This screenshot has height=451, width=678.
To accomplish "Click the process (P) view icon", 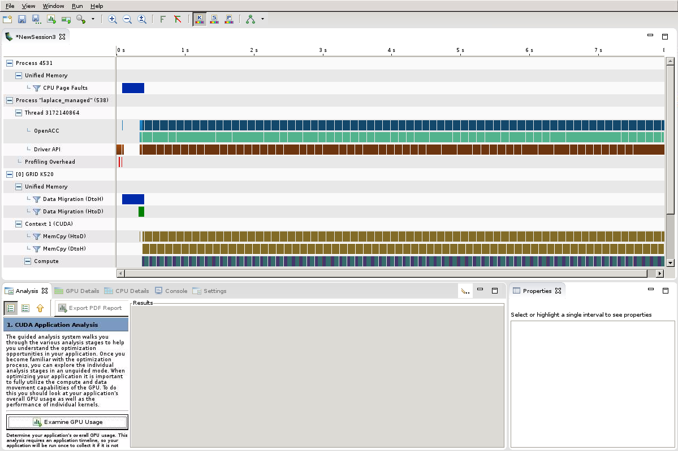I will point(229,19).
